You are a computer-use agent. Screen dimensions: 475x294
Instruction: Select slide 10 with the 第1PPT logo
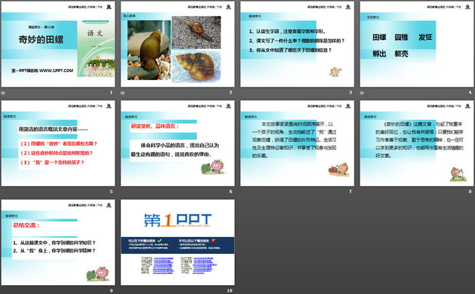[x=178, y=242]
